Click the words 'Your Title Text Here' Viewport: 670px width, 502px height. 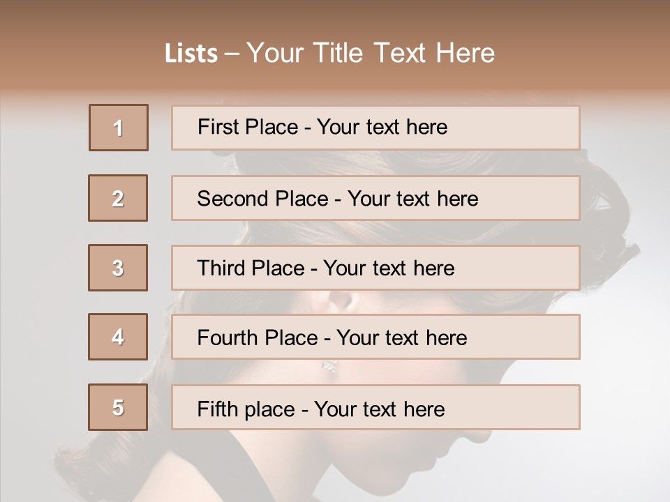tap(371, 53)
